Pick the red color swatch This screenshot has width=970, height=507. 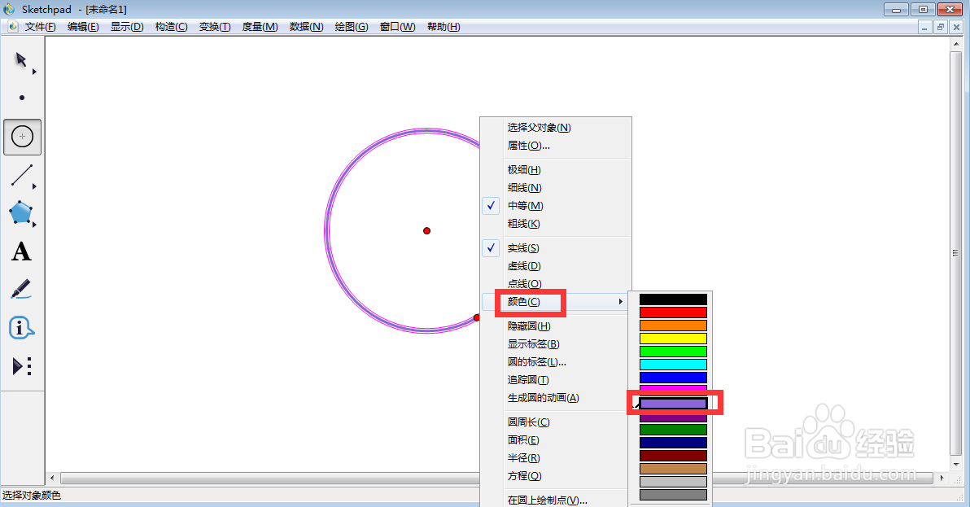point(673,313)
